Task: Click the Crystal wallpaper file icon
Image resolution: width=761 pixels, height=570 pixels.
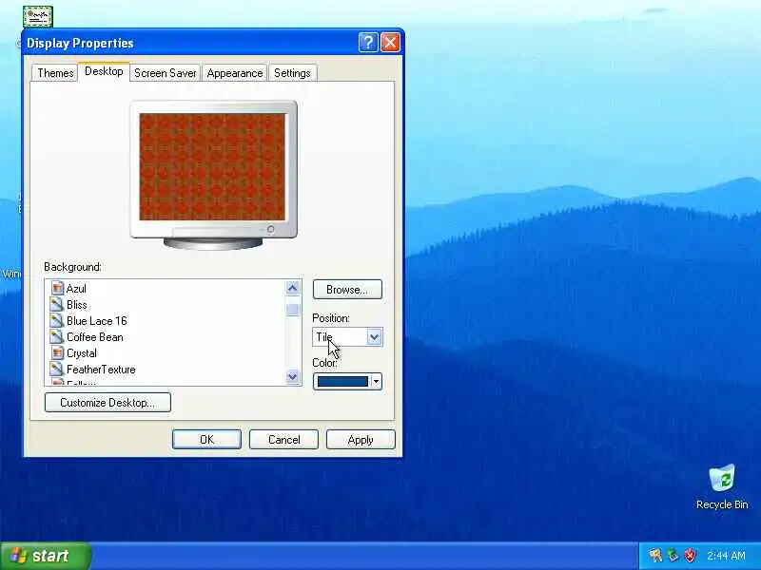Action: [57, 352]
